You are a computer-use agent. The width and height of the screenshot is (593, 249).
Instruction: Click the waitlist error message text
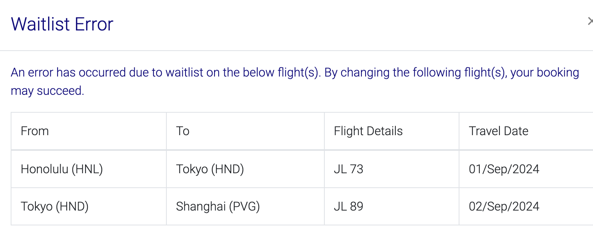pyautogui.click(x=295, y=81)
